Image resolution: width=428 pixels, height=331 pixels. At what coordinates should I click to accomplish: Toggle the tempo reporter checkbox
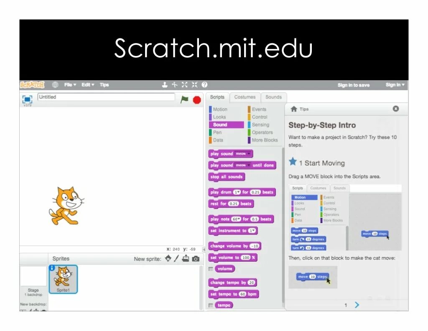[x=211, y=306]
